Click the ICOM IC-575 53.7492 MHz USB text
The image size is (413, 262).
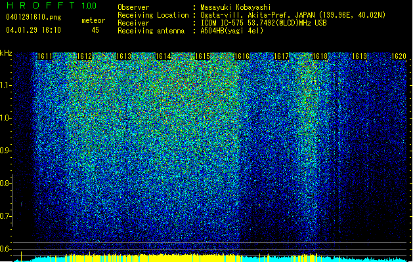(x=263, y=23)
